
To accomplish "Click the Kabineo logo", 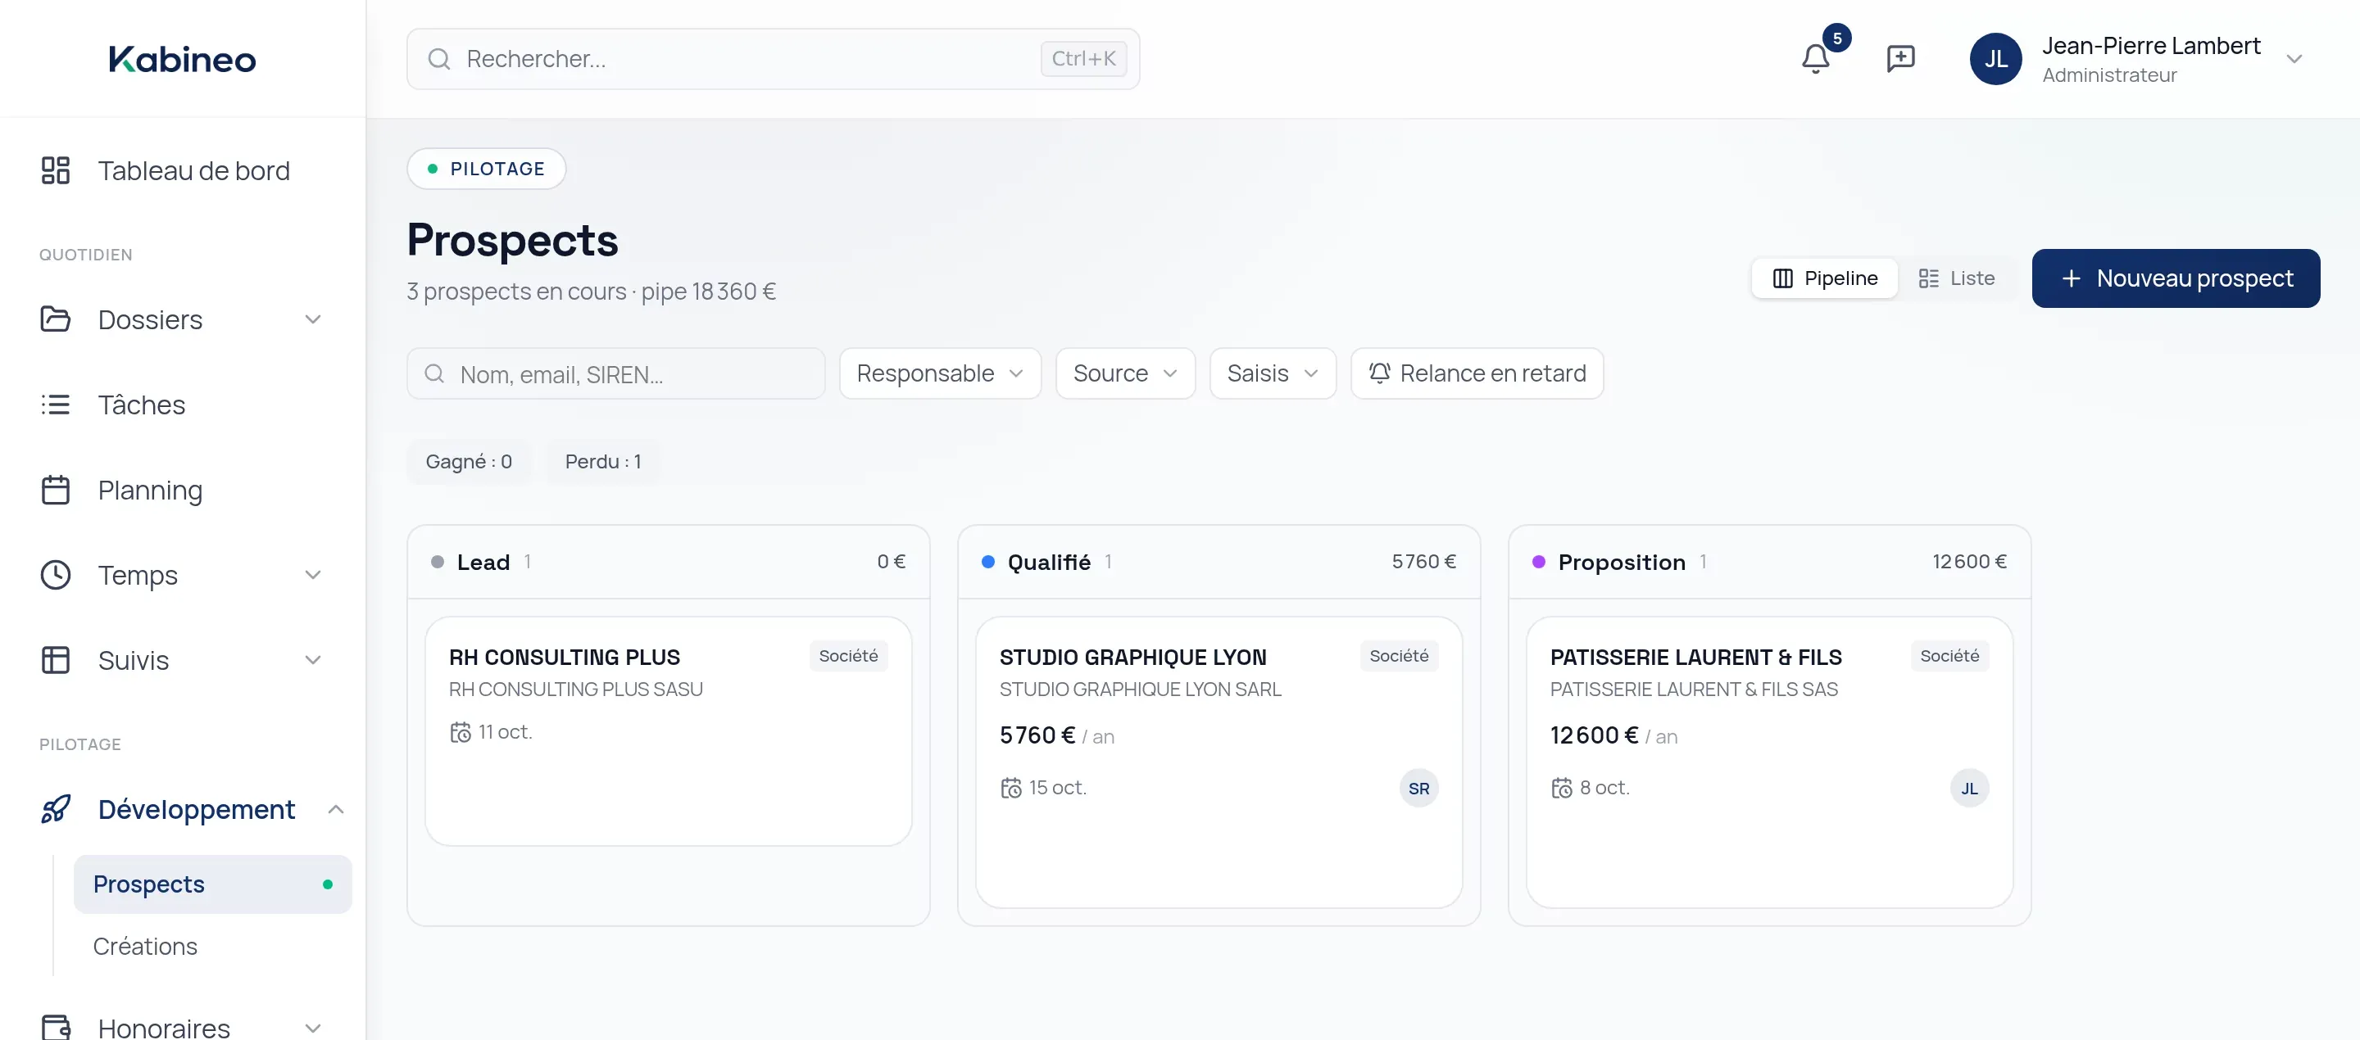I will tap(182, 59).
